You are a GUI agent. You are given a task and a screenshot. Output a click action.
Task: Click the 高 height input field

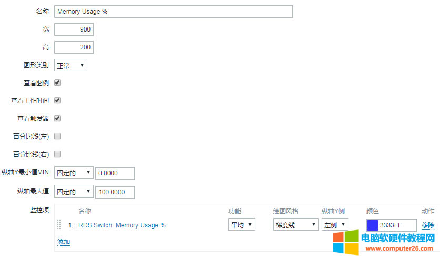pos(74,47)
